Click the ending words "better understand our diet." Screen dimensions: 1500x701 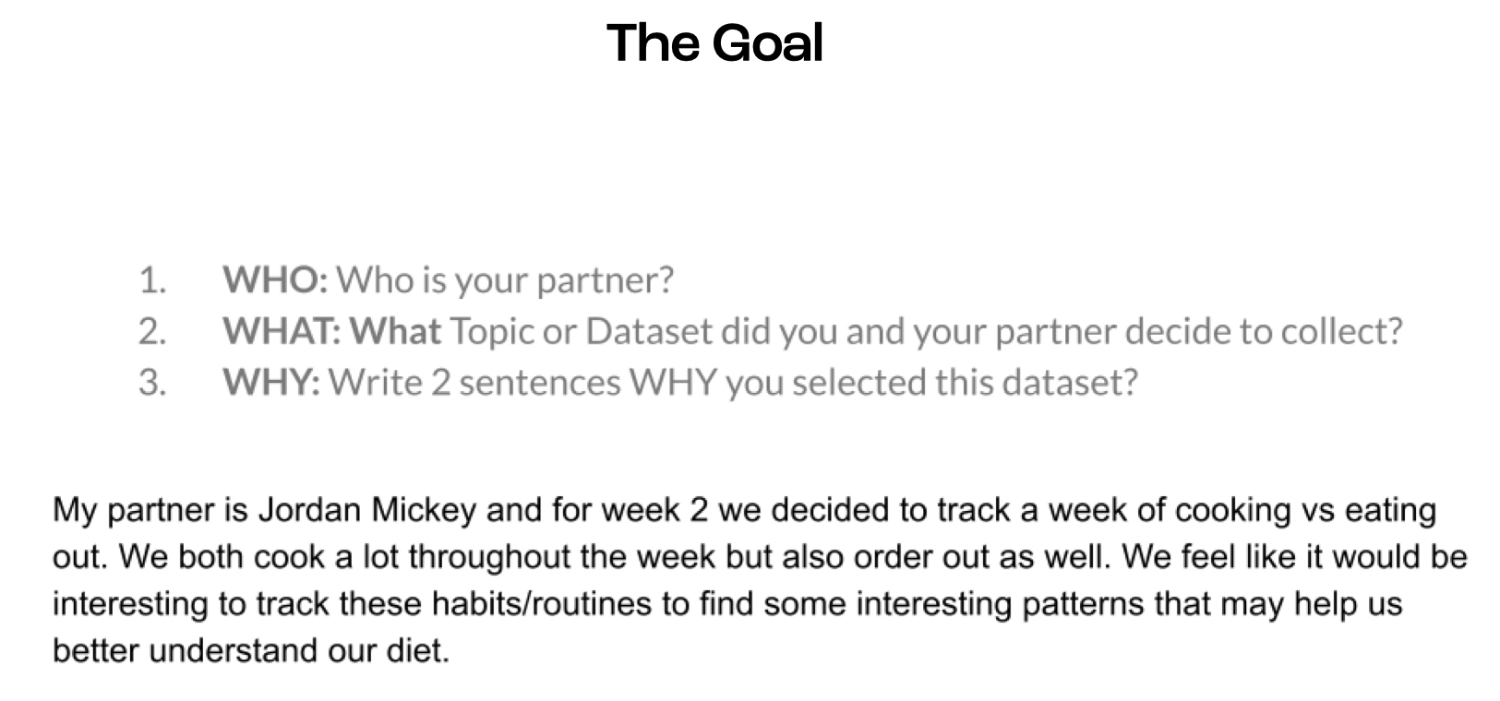[251, 651]
